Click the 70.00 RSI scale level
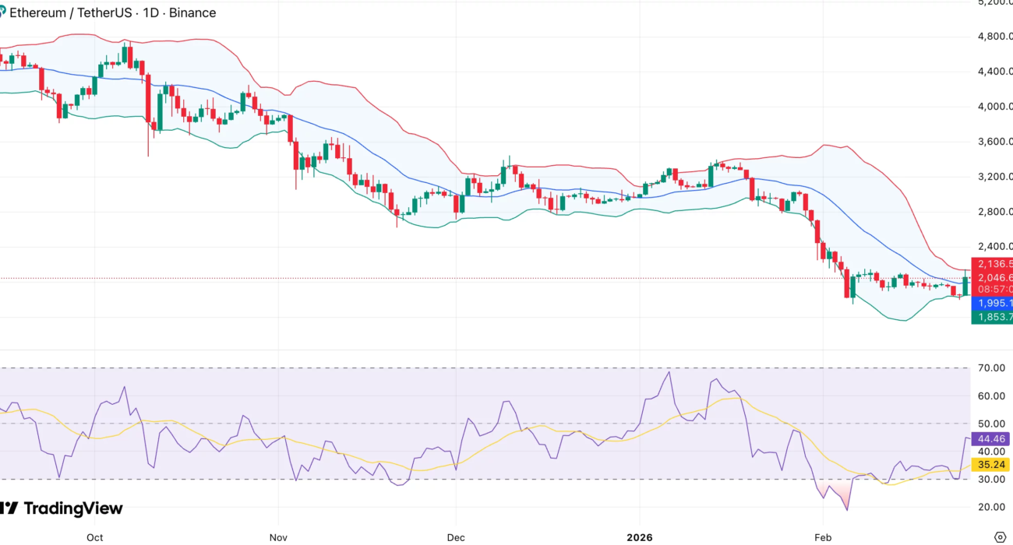Screen dimensions: 1013x545 coord(991,367)
